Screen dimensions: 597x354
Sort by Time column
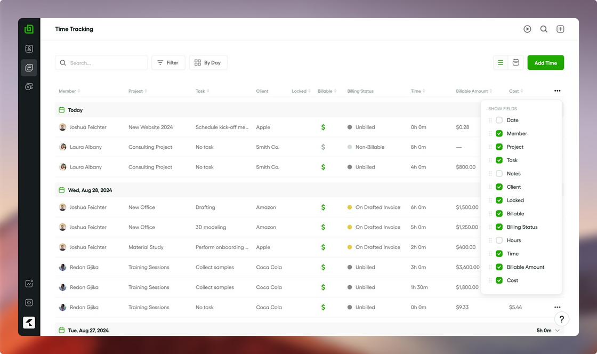pyautogui.click(x=418, y=91)
